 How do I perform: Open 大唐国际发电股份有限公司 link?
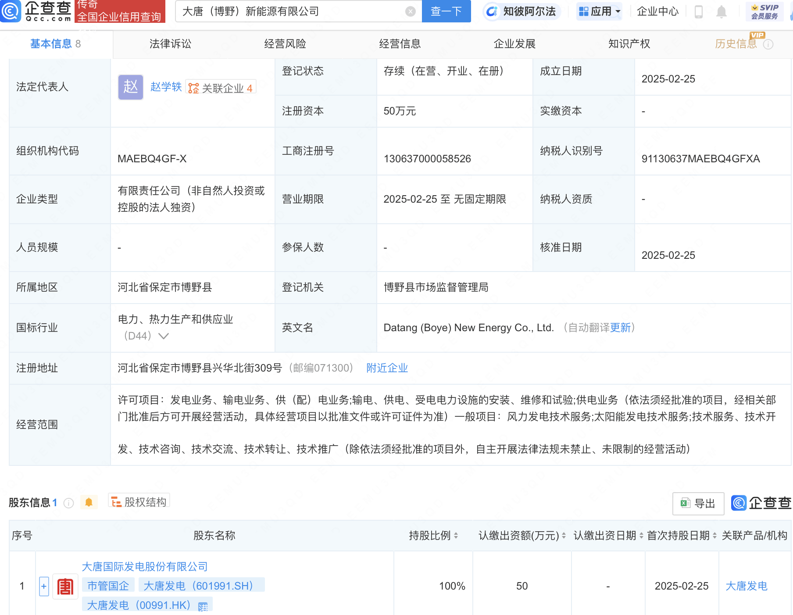pyautogui.click(x=145, y=567)
